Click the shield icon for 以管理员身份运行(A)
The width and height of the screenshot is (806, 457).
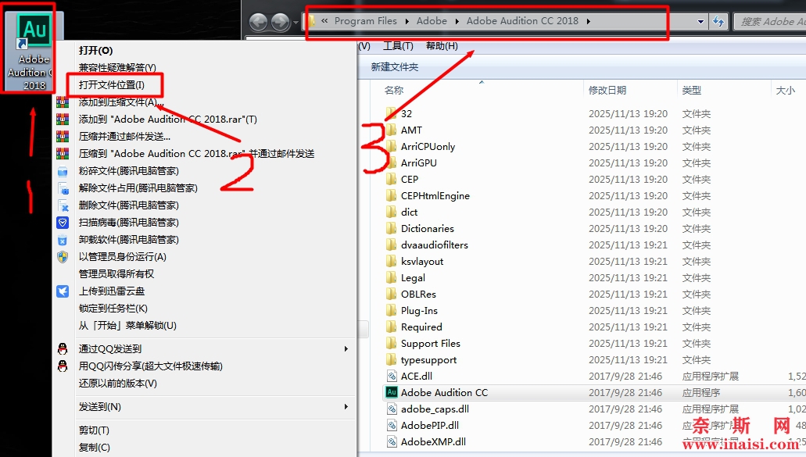click(x=63, y=257)
